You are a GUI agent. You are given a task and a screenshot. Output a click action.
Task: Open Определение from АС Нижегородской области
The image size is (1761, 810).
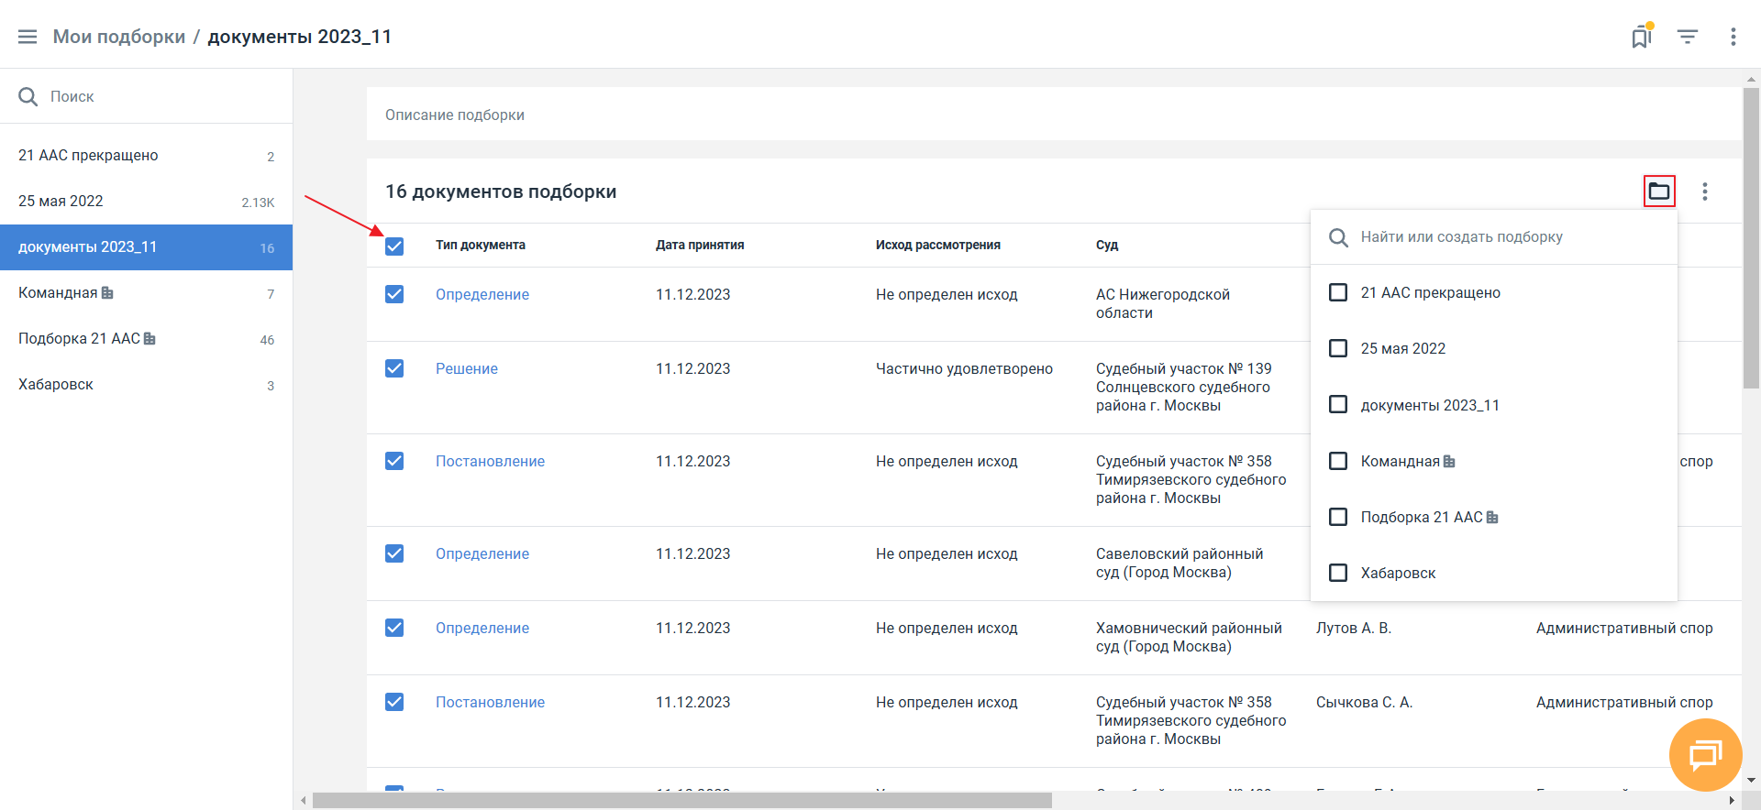click(x=482, y=294)
